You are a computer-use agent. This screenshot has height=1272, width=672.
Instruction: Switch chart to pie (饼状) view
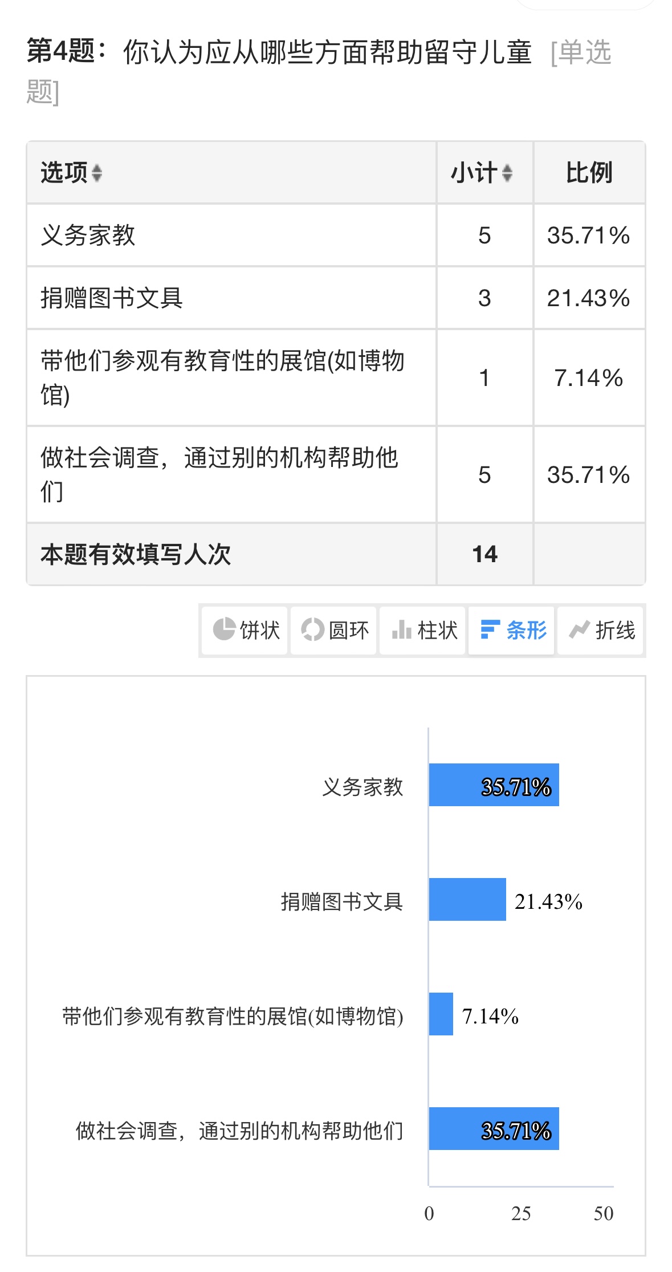pyautogui.click(x=245, y=630)
